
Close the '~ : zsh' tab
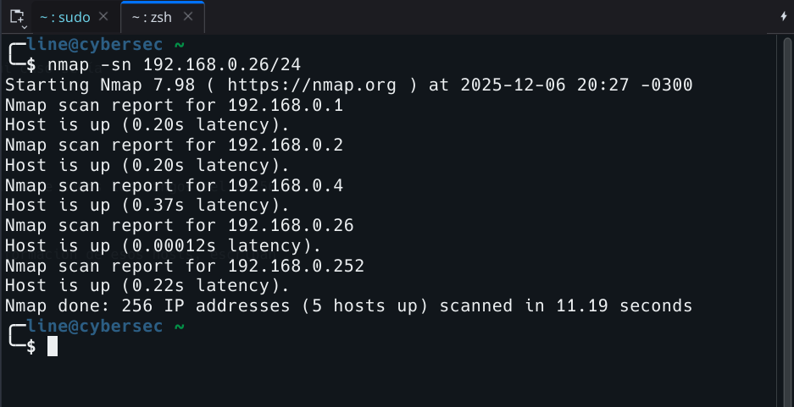point(187,16)
